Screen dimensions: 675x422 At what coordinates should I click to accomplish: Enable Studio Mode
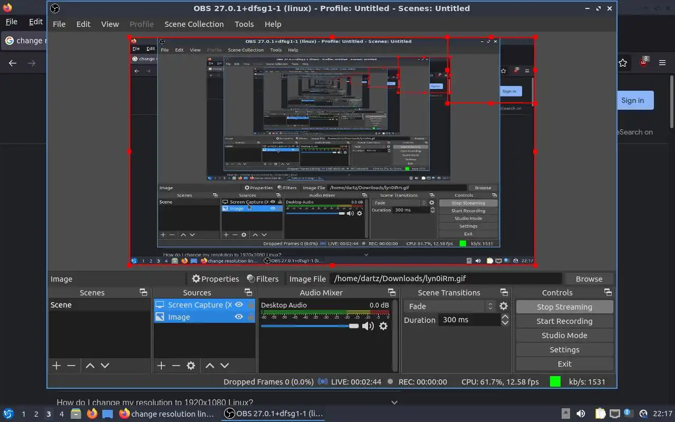pyautogui.click(x=564, y=335)
